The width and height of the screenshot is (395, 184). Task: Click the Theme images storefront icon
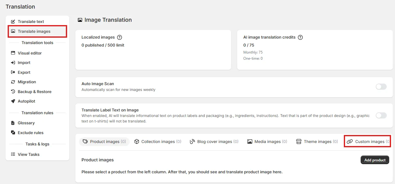tap(299, 141)
